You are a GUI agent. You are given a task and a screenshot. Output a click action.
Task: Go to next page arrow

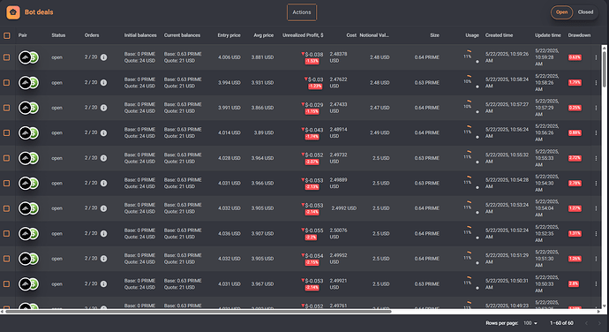pos(599,323)
